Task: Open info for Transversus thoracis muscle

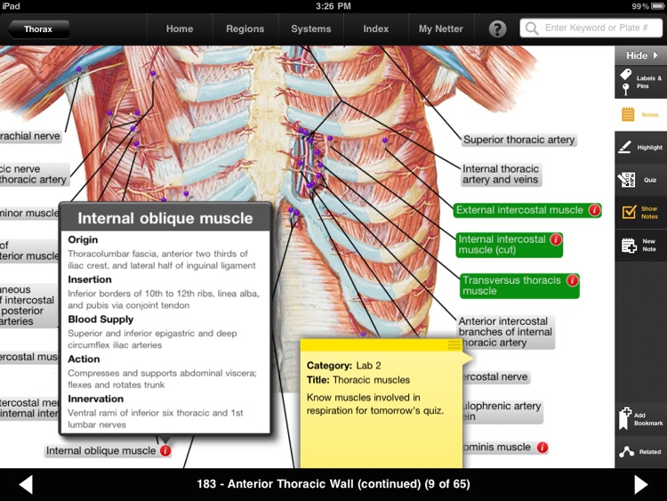Action: [x=573, y=280]
